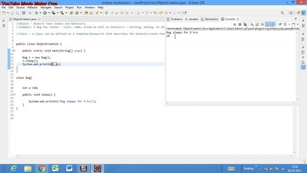Click the Coverage run icon
307x173 pixels.
pyautogui.click(x=53, y=13)
